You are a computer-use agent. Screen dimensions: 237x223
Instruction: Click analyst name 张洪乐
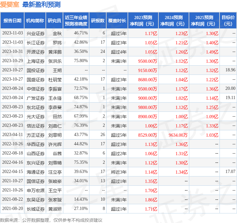(55, 61)
